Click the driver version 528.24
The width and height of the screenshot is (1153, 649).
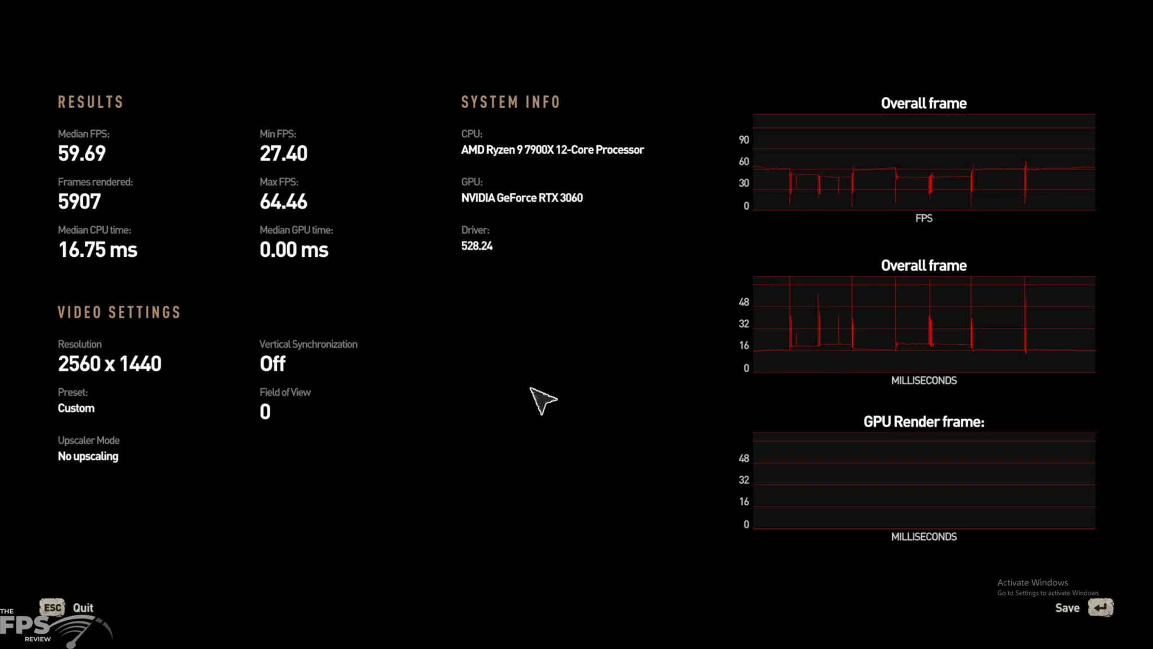[x=477, y=246]
